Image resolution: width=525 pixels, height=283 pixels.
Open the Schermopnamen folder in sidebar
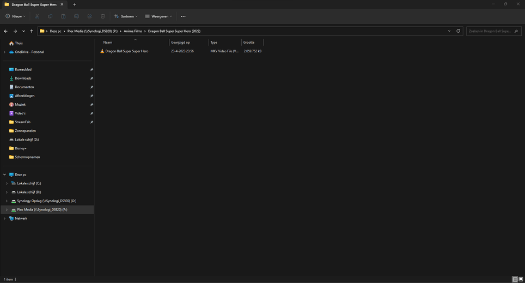27,157
